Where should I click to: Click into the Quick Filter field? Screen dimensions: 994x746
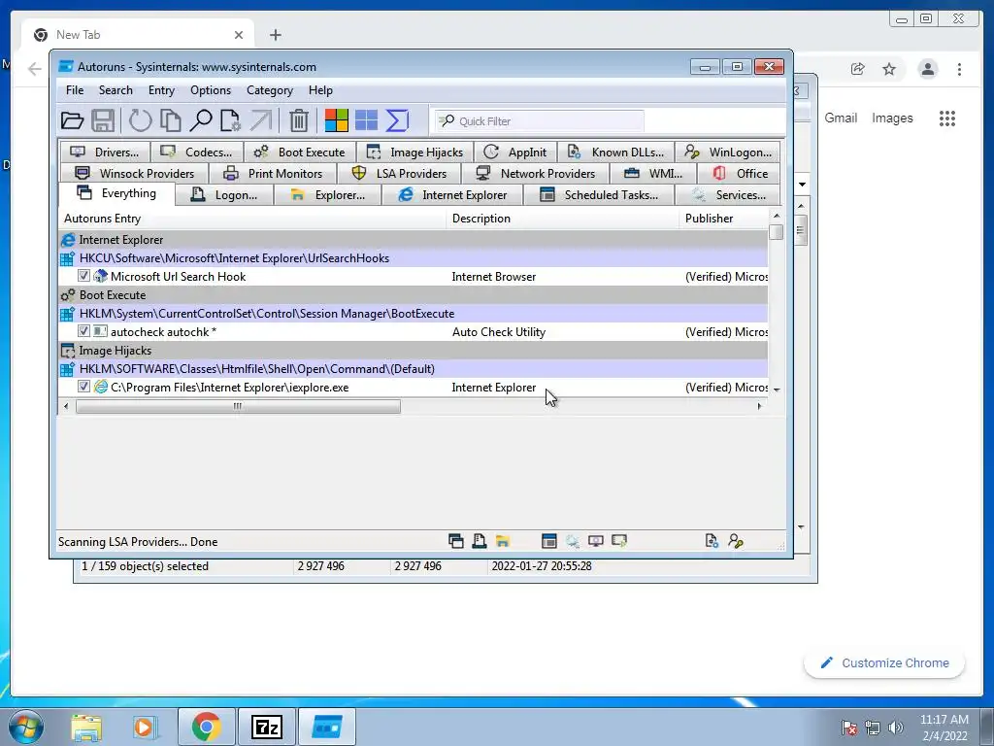pyautogui.click(x=539, y=121)
